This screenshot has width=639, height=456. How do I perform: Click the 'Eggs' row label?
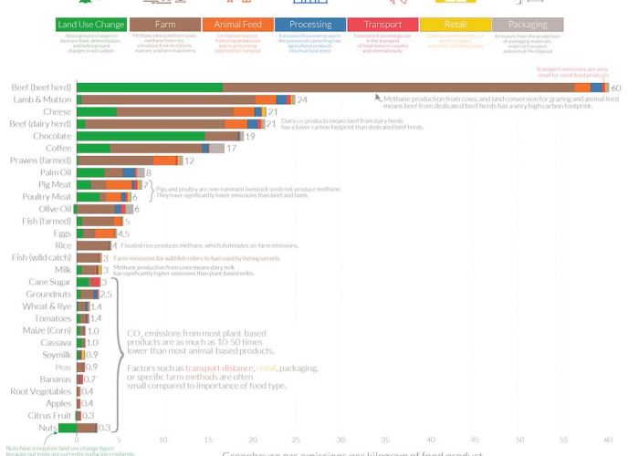(x=62, y=233)
